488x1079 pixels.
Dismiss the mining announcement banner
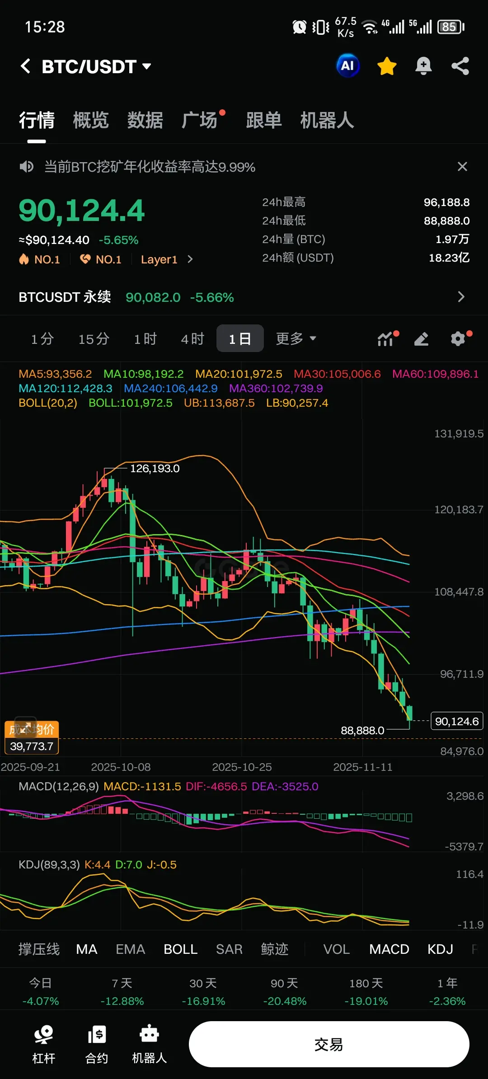pyautogui.click(x=462, y=167)
